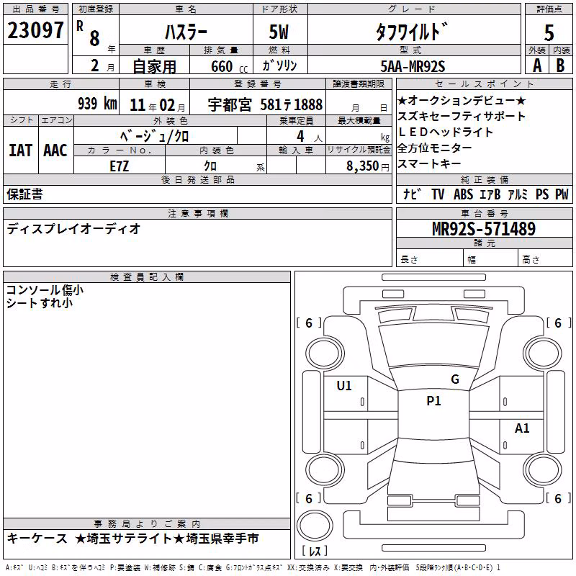Select the exterior color ベージュ/クロ
This screenshot has width=576, height=576.
coord(154,136)
